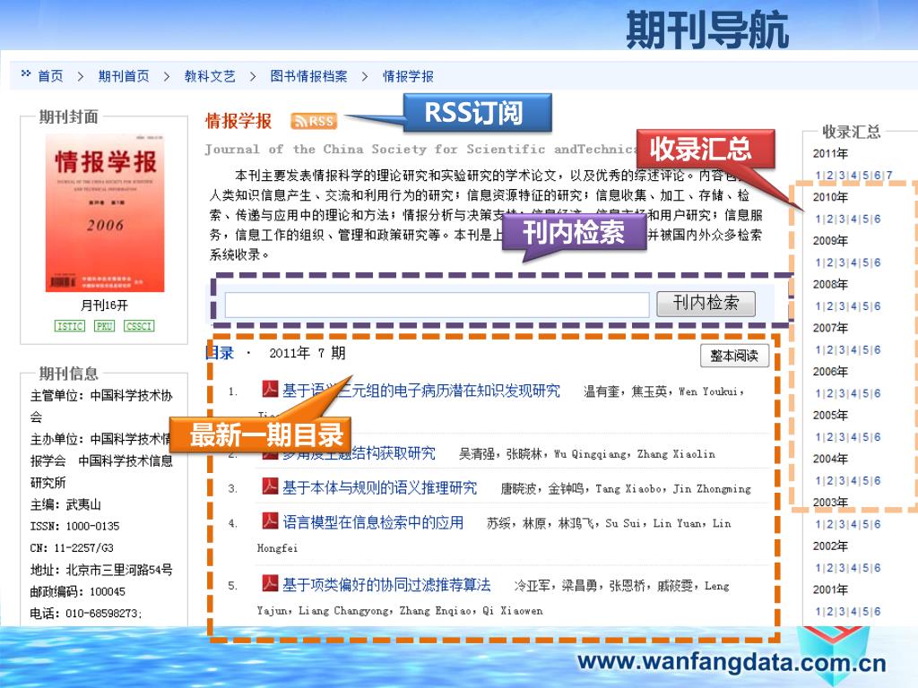Open article 语言模型在信息检索中的应用
Viewport: 918px width, 688px height.
click(x=373, y=522)
